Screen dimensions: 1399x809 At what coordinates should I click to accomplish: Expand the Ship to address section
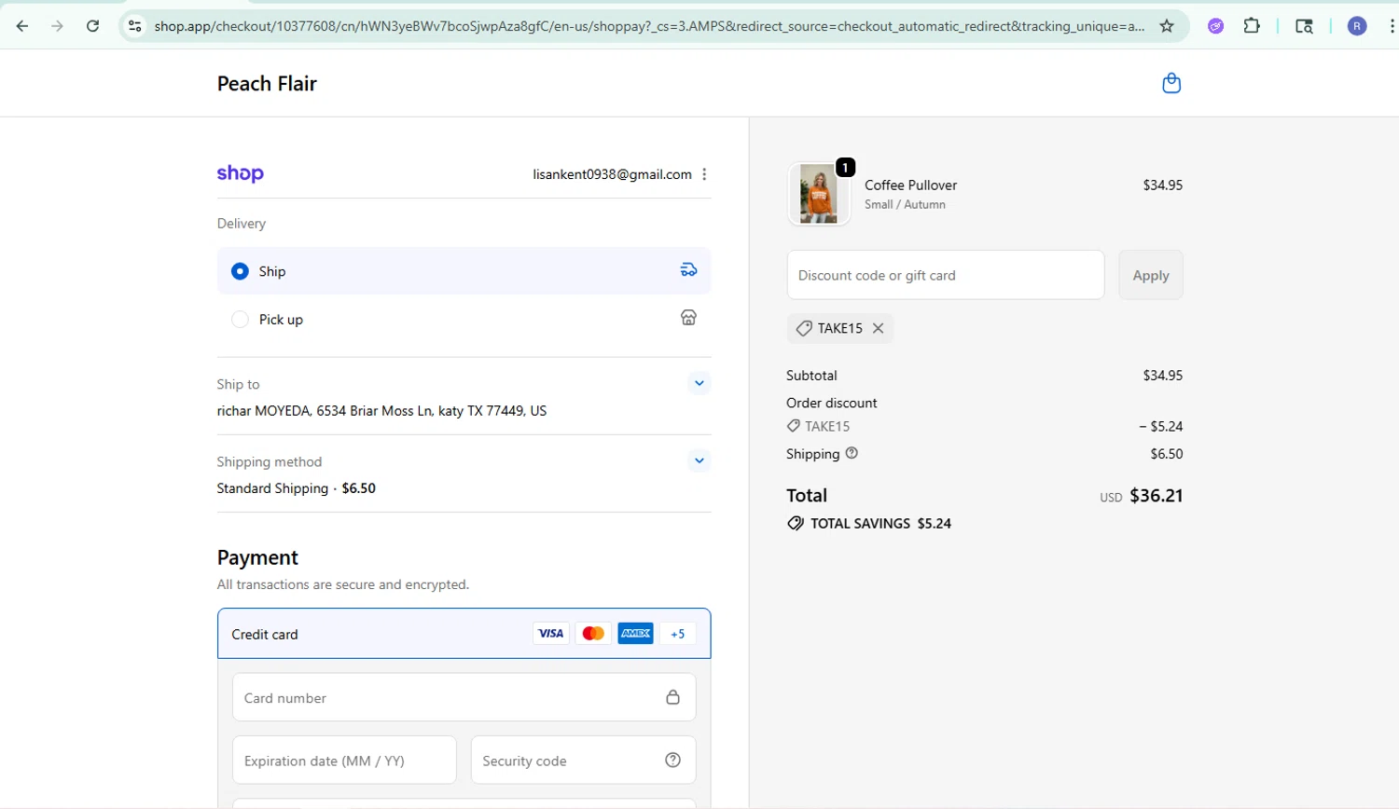click(x=699, y=383)
